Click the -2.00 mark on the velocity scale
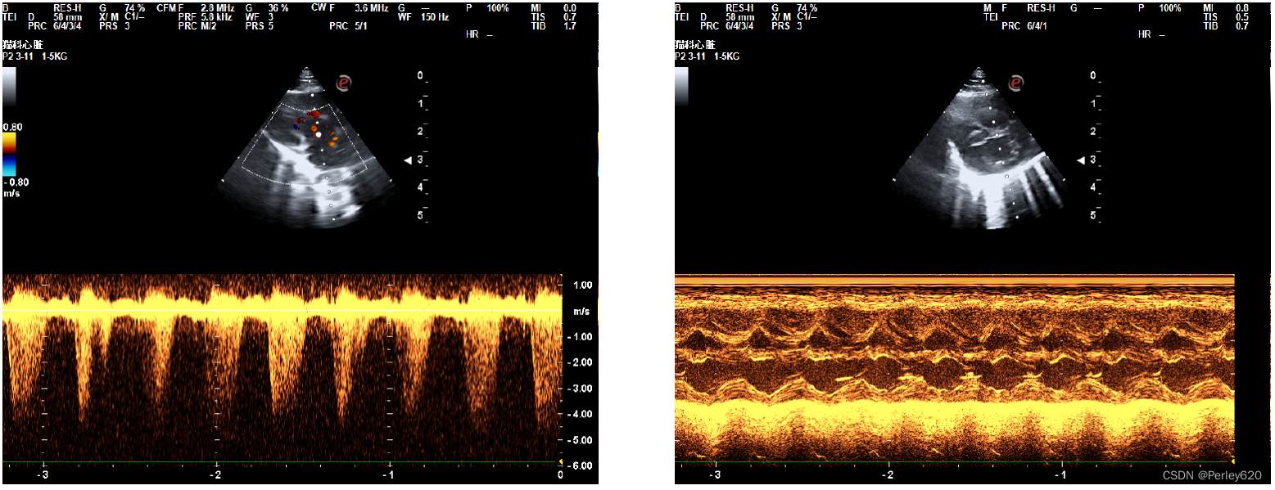The height and width of the screenshot is (490, 1275). [x=581, y=362]
